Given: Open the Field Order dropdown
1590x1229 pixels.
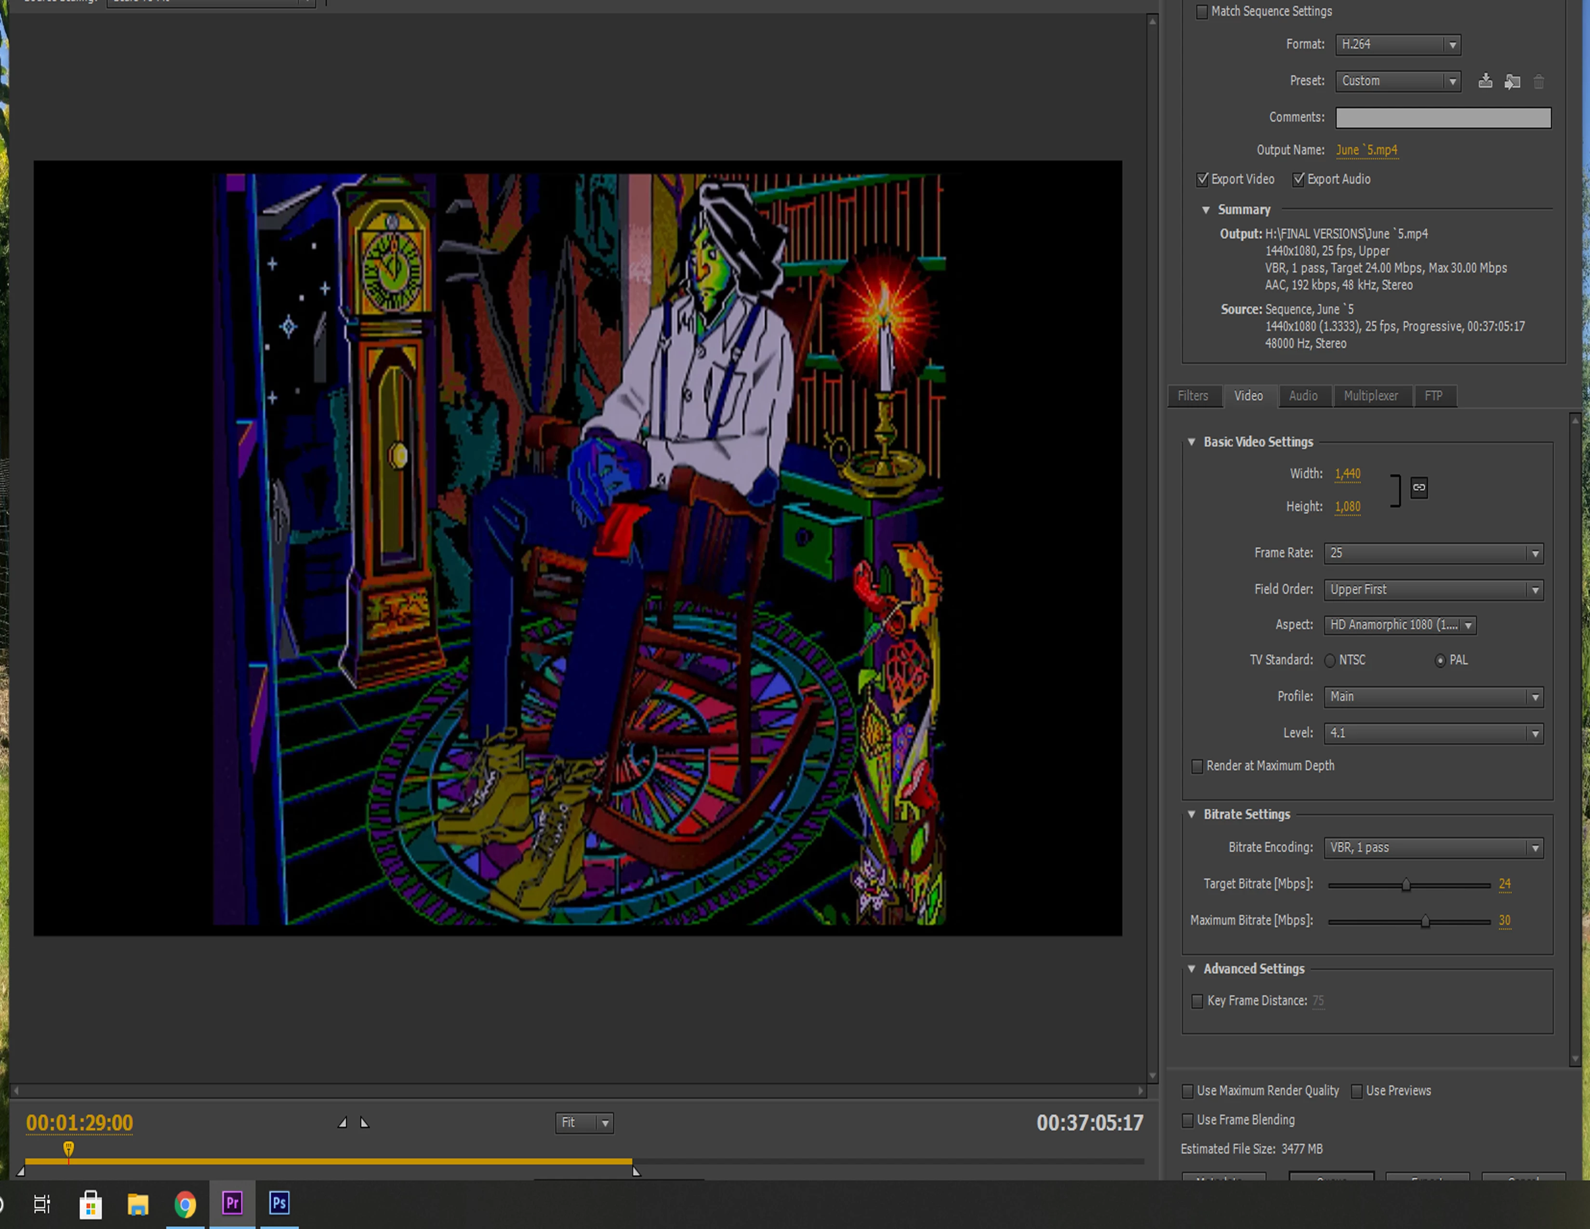Looking at the screenshot, I should 1433,590.
